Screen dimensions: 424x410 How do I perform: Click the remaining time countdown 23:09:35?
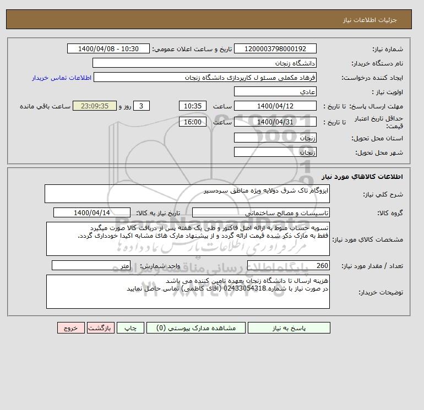click(95, 106)
